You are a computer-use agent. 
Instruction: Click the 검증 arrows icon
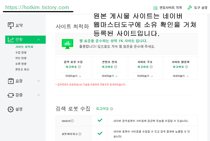(x=11, y=95)
